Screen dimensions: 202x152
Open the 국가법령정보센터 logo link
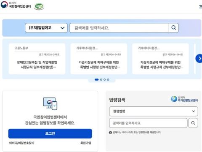click(184, 99)
